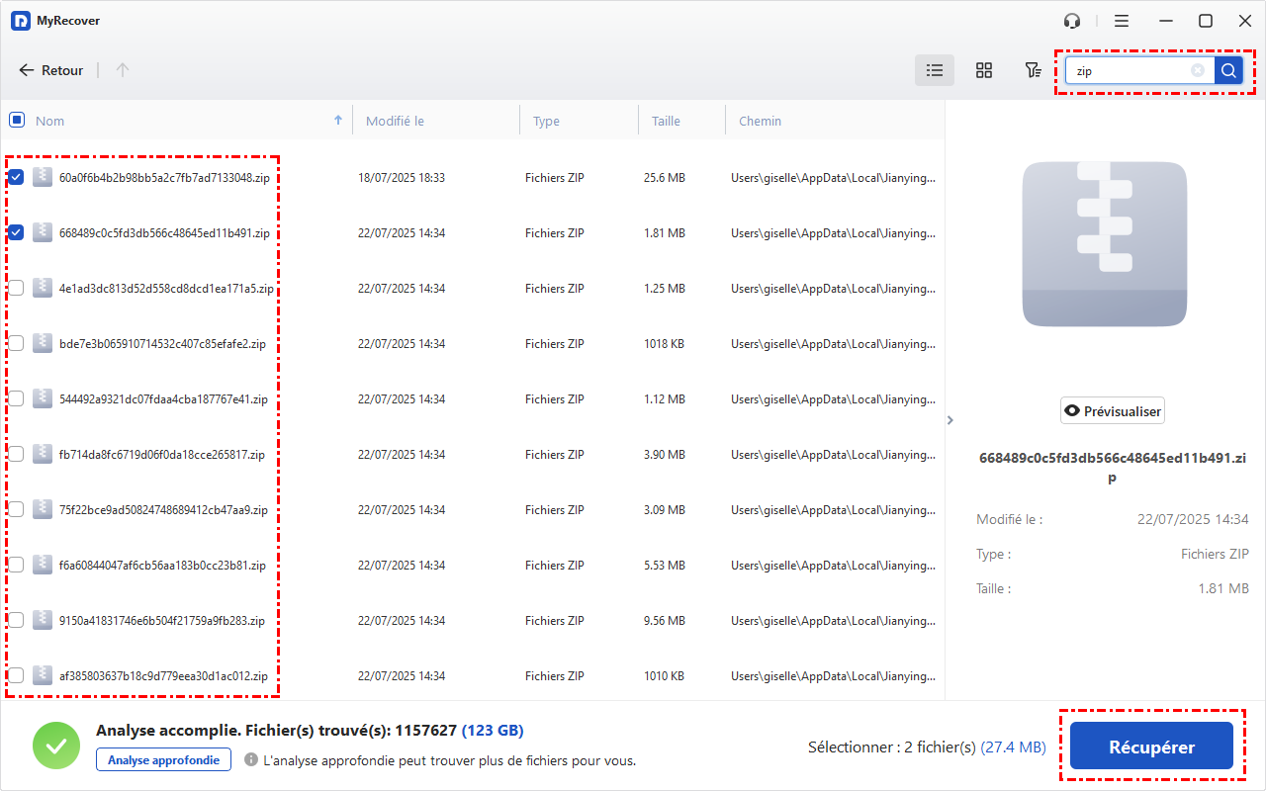1266x791 pixels.
Task: Click into the zip search field
Action: 1128,70
